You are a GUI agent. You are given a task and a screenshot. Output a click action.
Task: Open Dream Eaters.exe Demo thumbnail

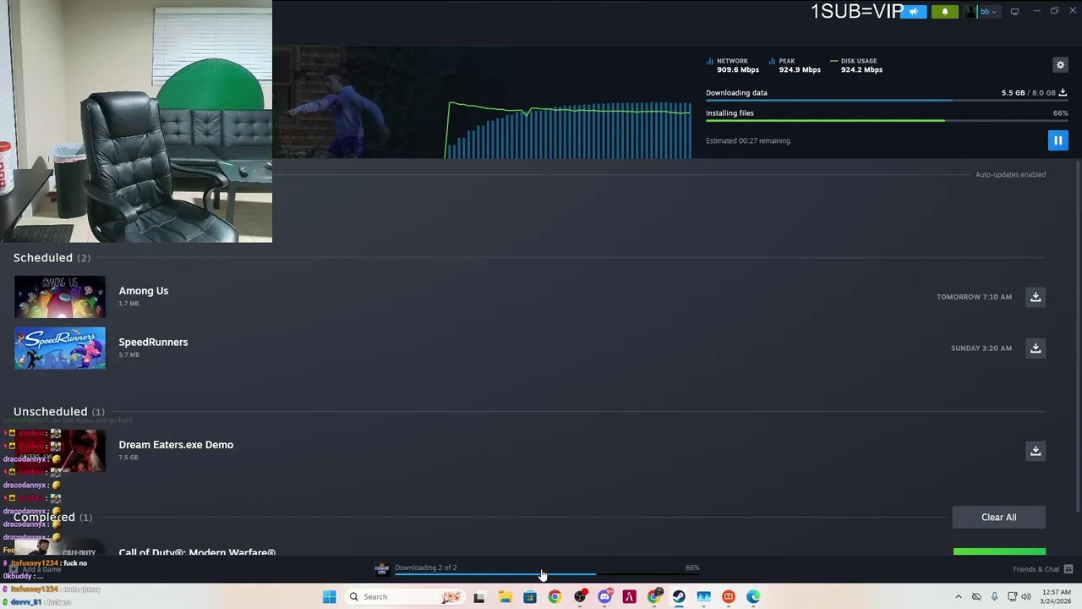[60, 451]
